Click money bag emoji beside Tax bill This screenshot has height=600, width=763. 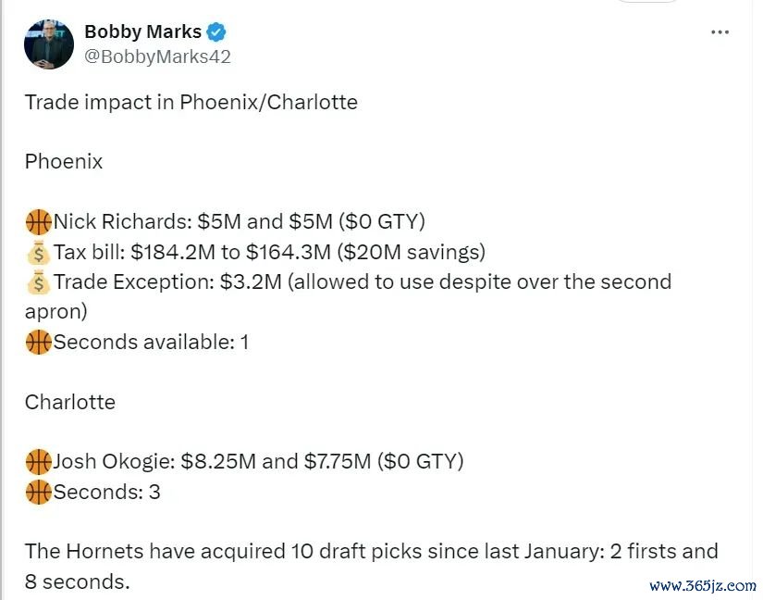pyautogui.click(x=39, y=252)
